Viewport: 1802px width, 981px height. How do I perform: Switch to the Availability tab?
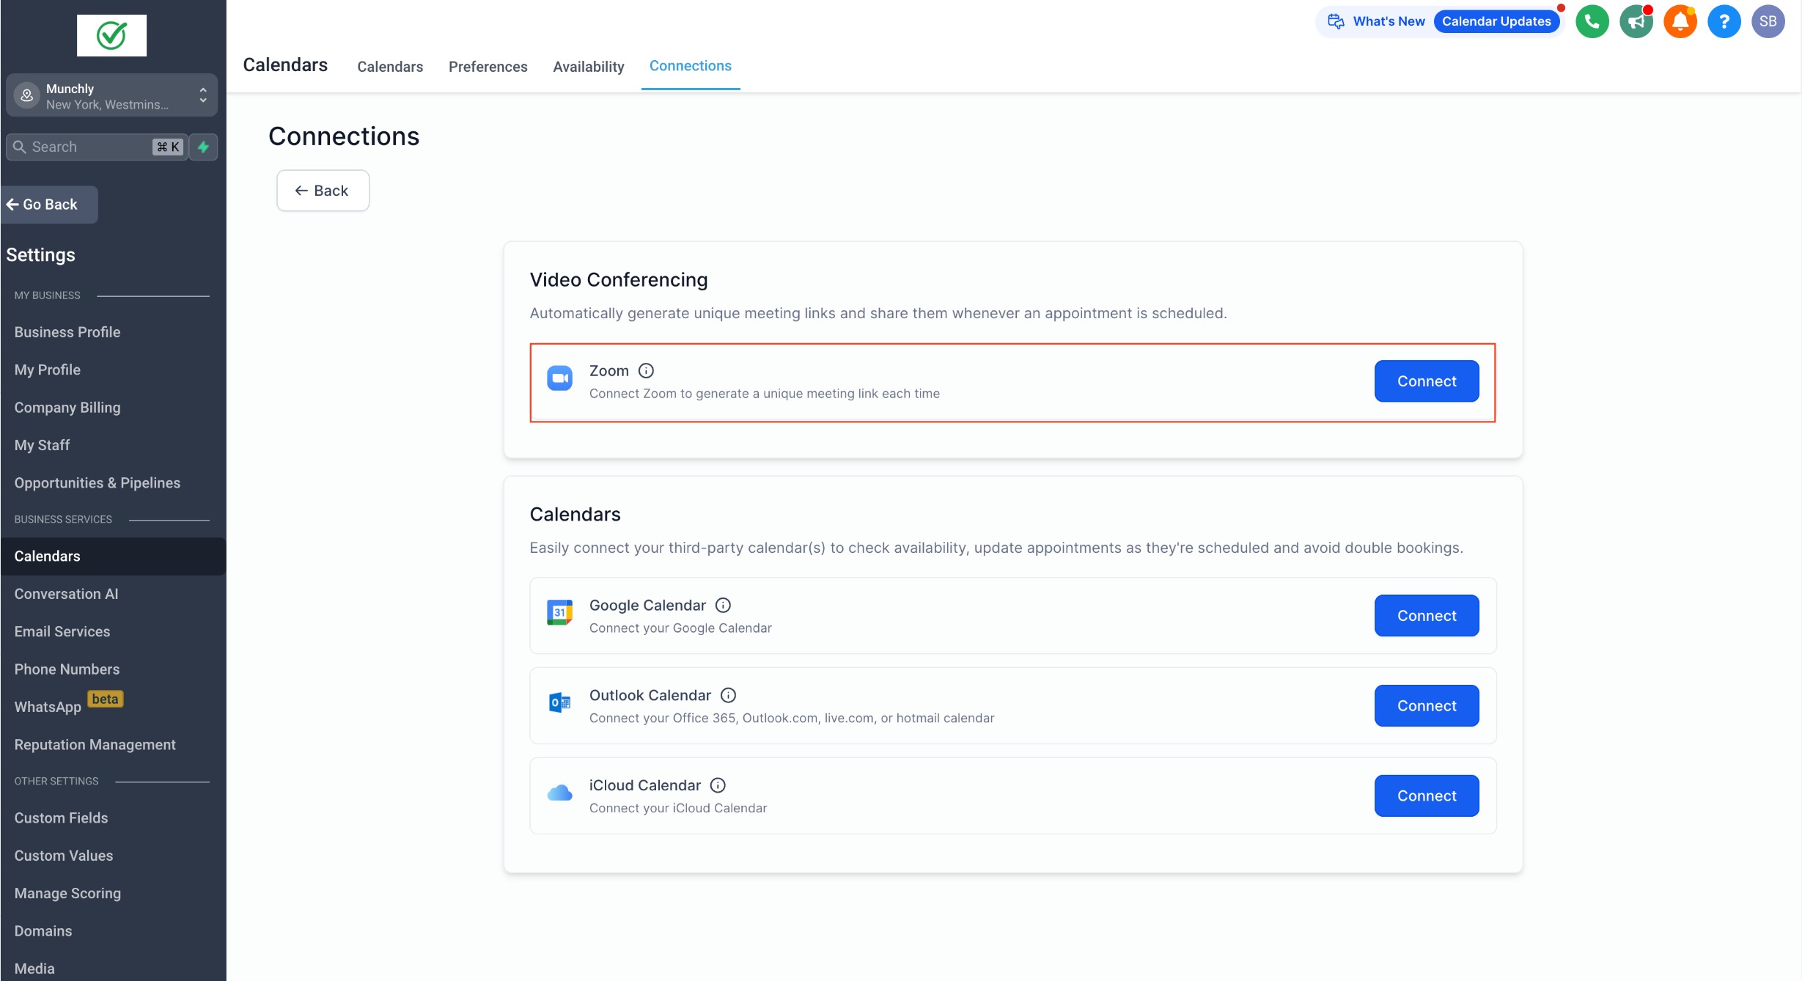coord(588,67)
